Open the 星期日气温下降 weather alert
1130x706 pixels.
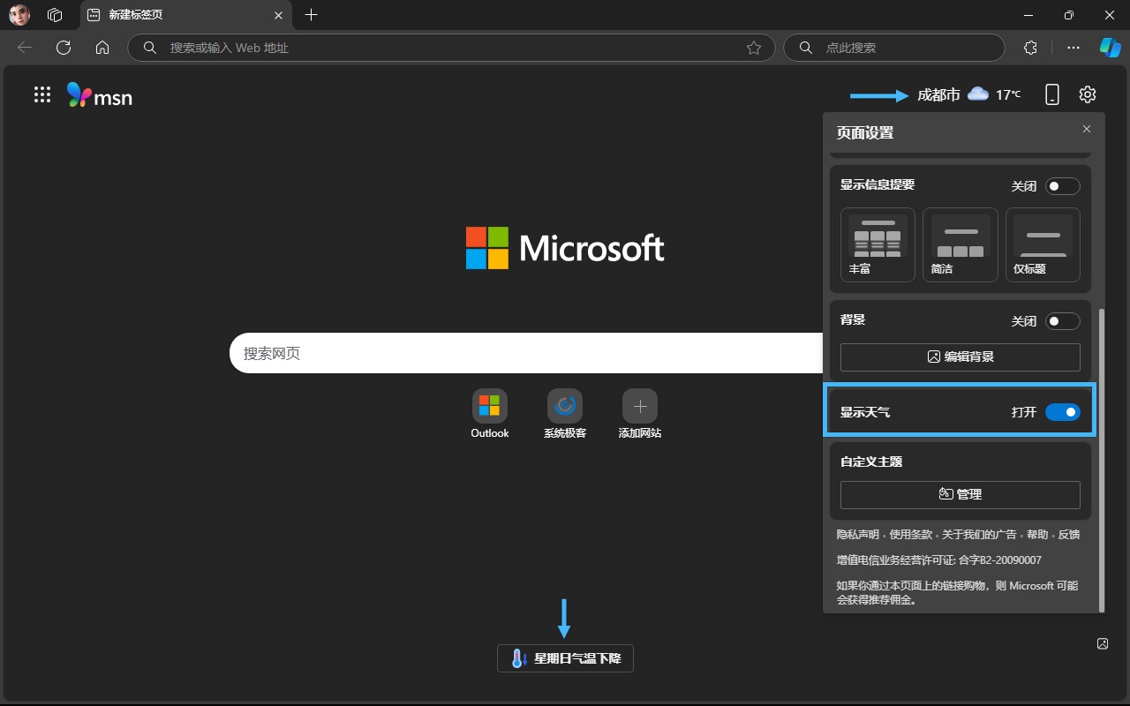[x=565, y=658]
